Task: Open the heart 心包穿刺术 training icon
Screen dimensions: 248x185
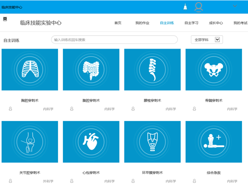Action: (x=91, y=142)
